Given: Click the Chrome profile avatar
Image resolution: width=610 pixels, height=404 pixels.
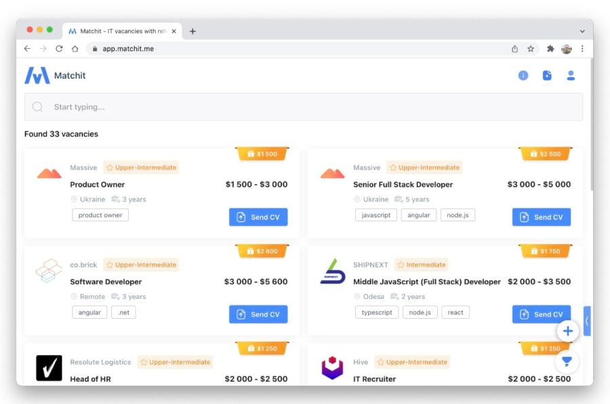Looking at the screenshot, I should click(567, 49).
